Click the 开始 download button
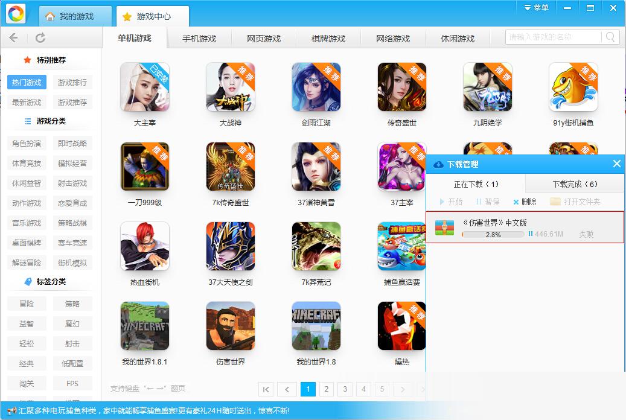 (x=451, y=202)
